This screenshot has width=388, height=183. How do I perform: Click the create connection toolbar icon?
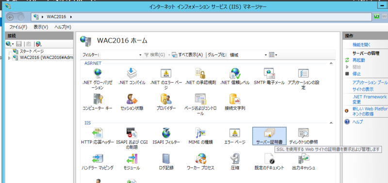point(9,44)
